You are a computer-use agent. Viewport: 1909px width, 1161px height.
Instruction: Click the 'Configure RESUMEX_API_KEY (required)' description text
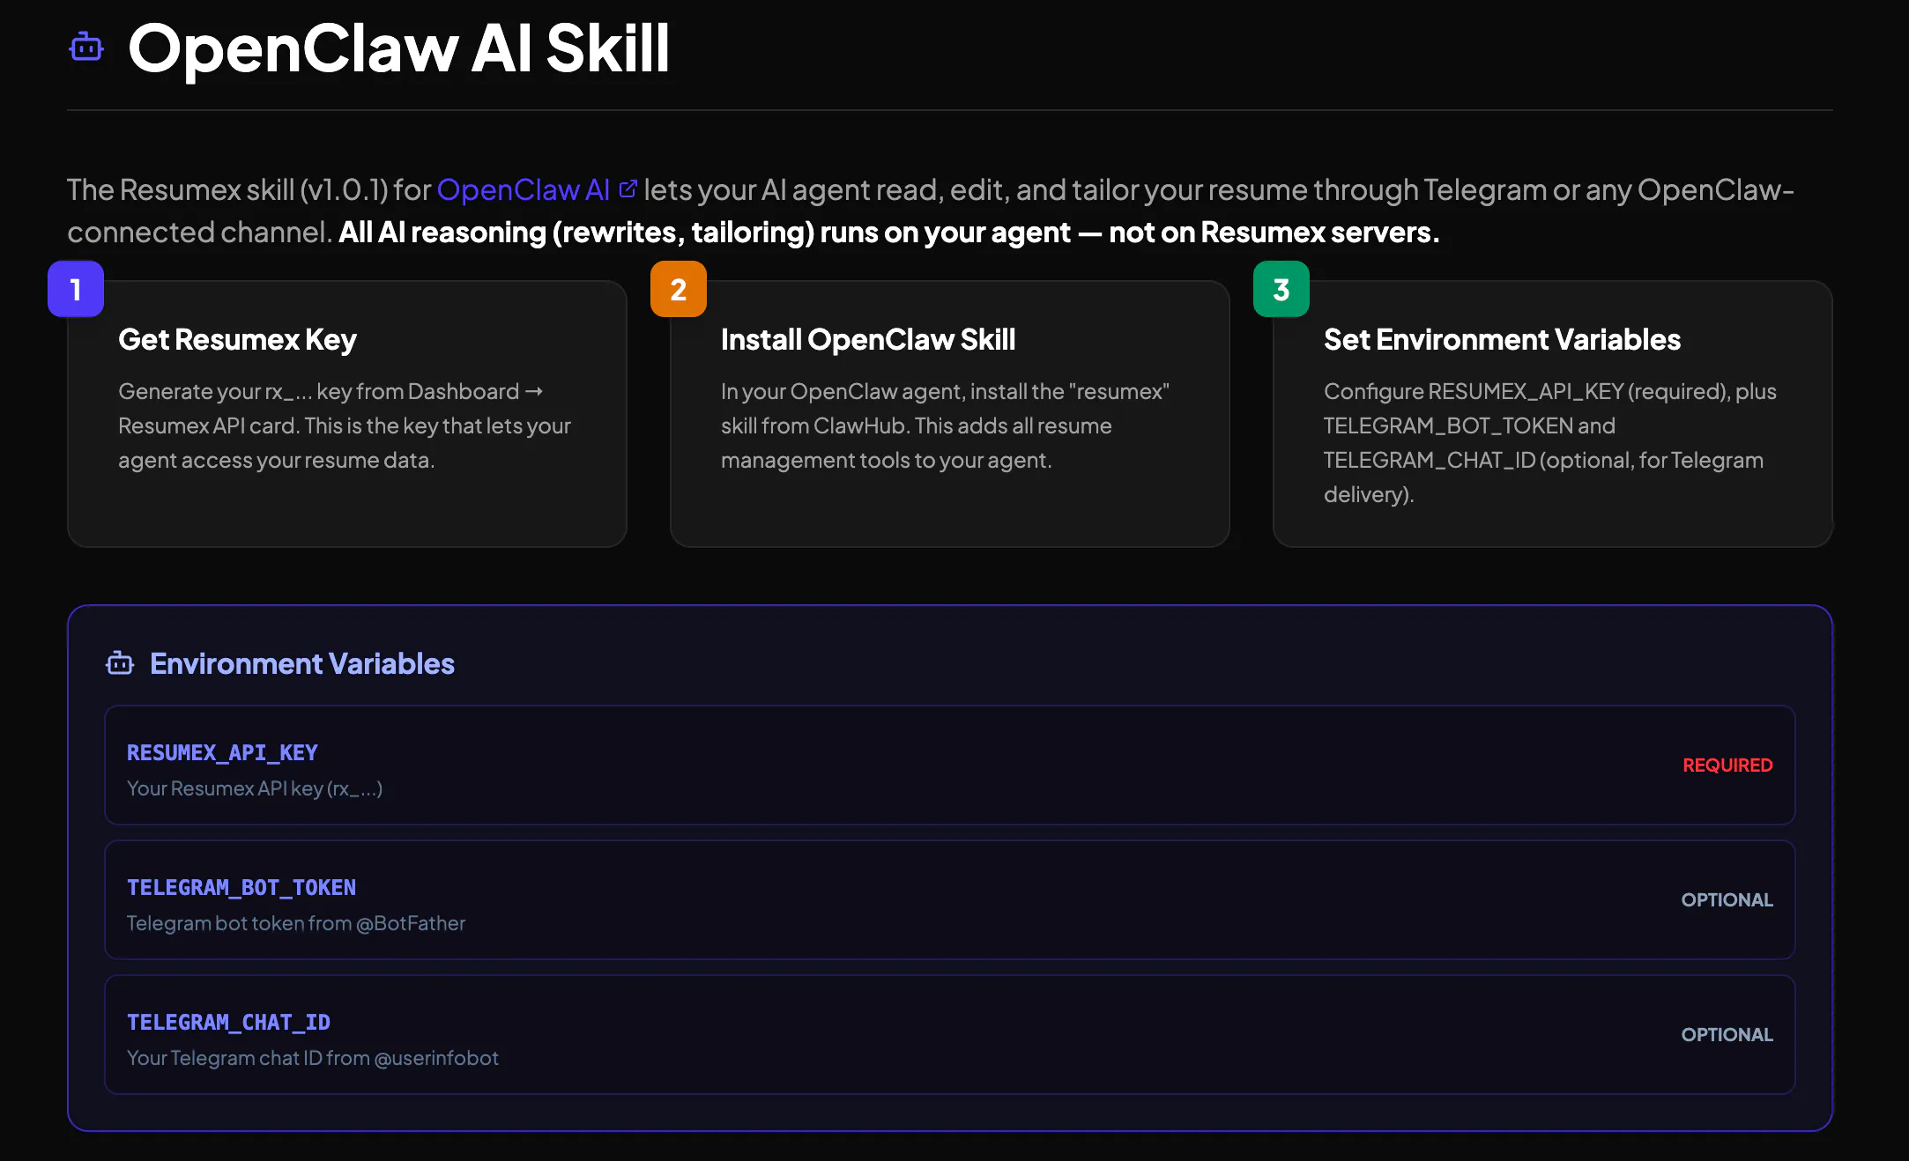(x=1550, y=442)
